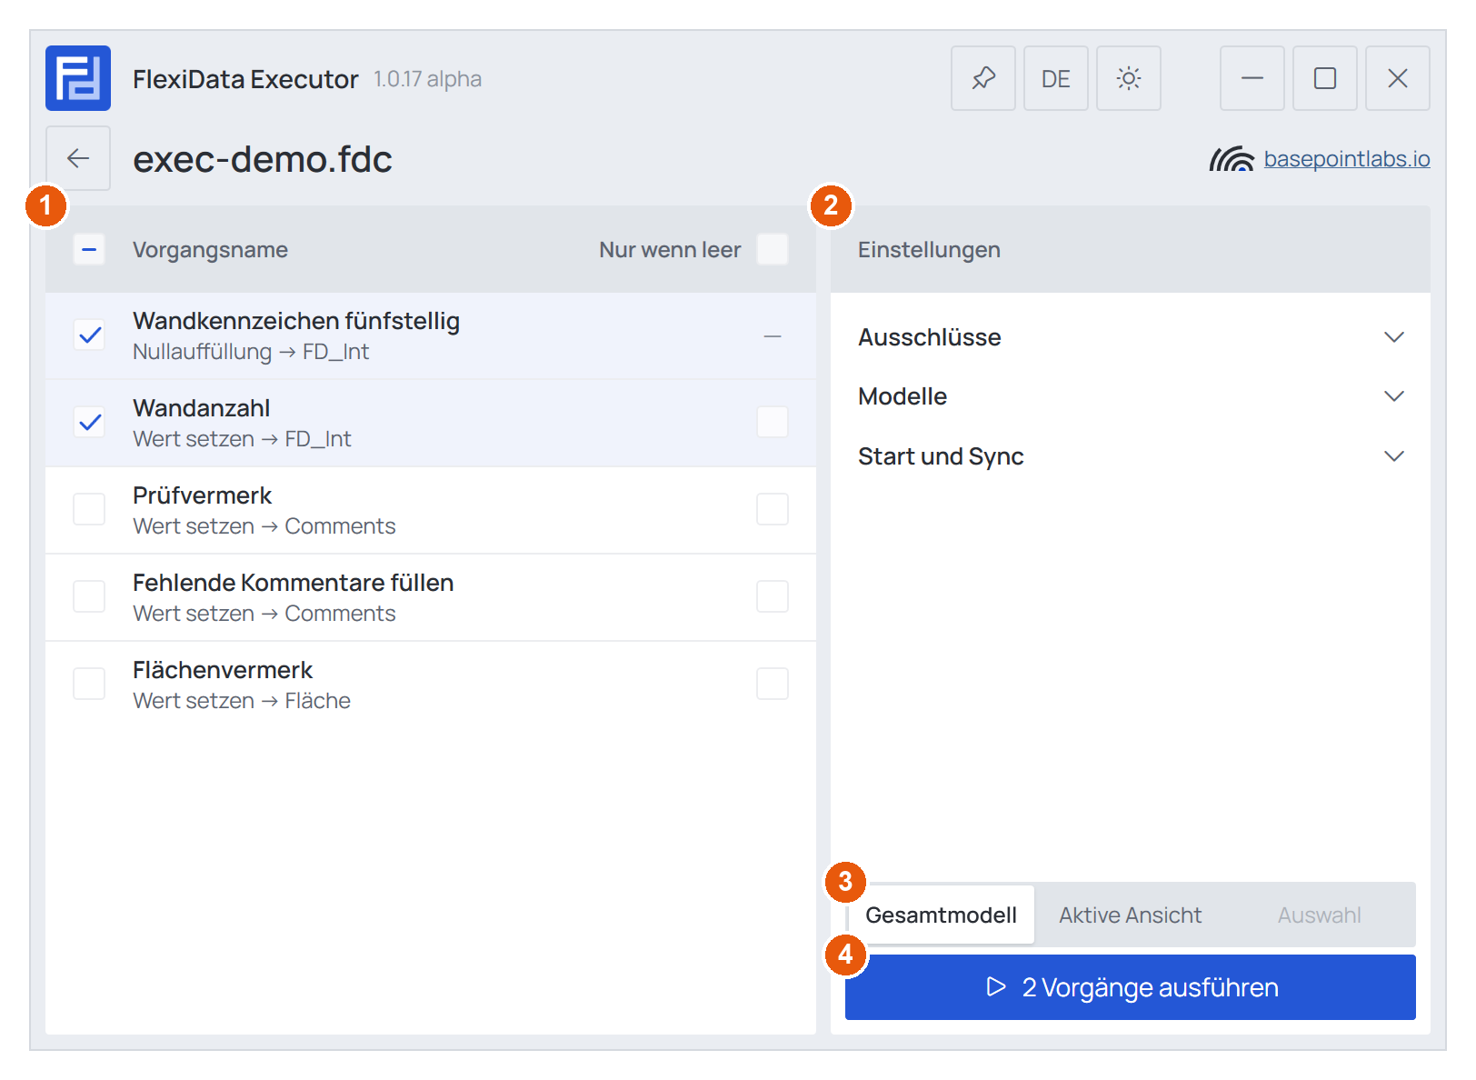The image size is (1476, 1080).
Task: Run 2 Vorgänge ausführen button
Action: click(1131, 987)
